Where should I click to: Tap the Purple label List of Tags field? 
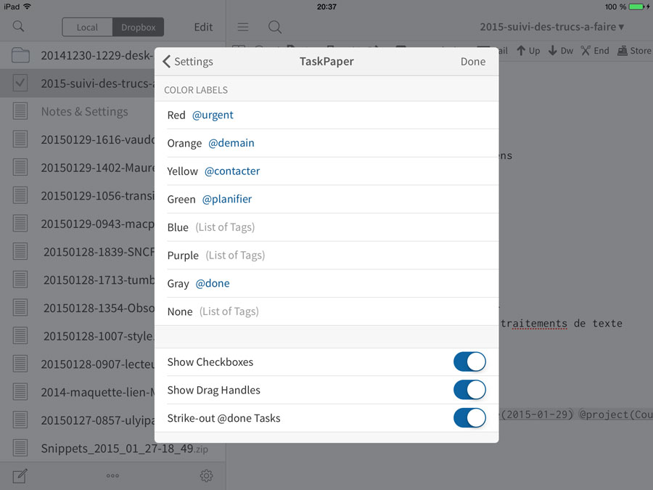click(x=235, y=256)
